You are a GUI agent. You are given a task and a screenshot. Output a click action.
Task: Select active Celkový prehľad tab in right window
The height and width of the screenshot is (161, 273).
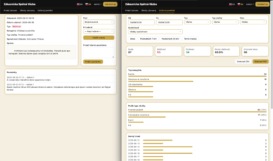(x=167, y=11)
